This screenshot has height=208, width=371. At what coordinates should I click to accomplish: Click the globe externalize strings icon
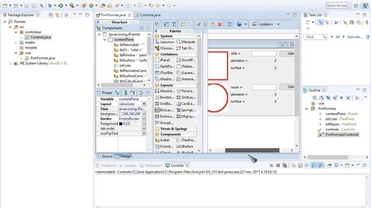click(x=239, y=24)
